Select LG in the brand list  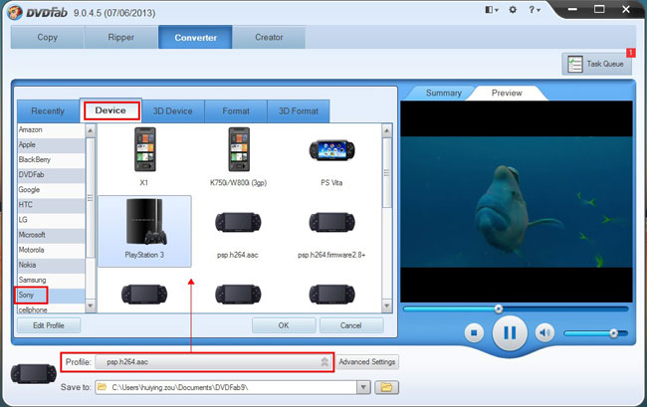[51, 220]
